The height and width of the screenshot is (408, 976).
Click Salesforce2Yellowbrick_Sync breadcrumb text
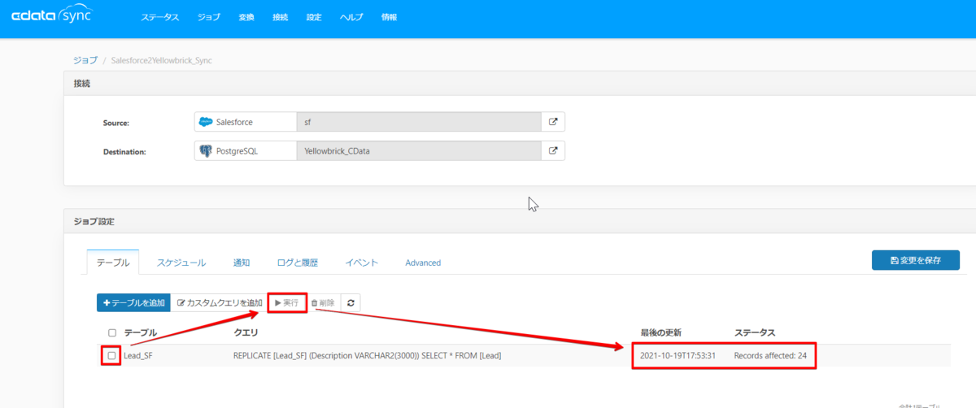click(x=161, y=60)
